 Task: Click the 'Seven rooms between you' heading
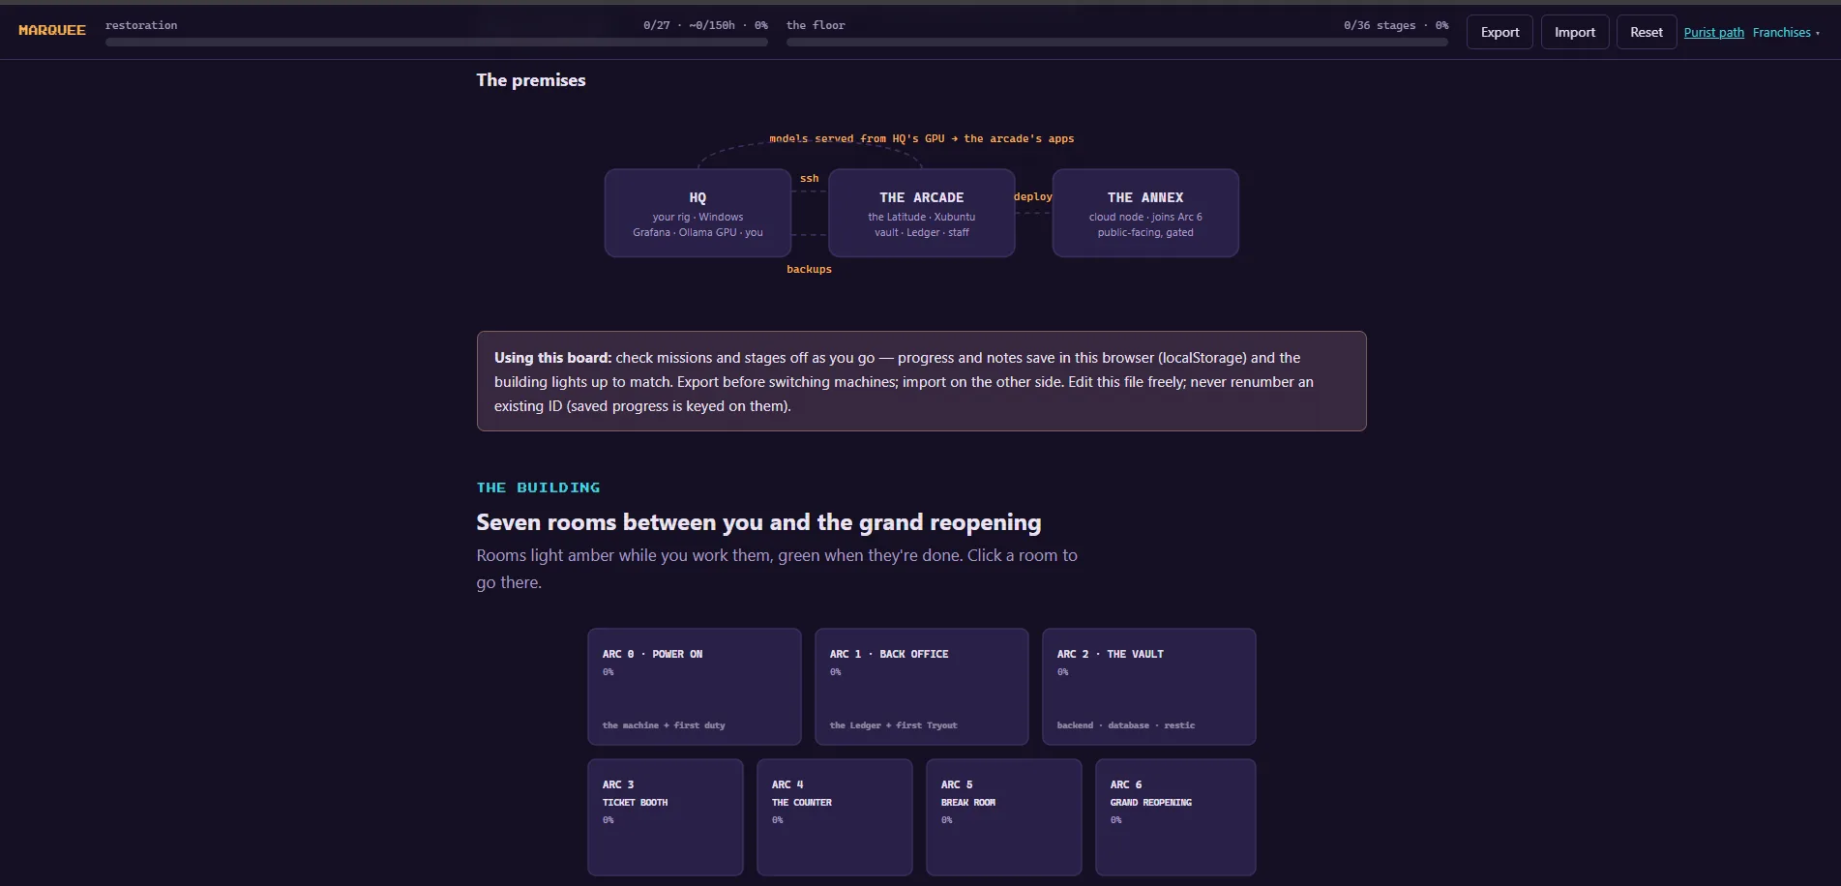pos(758,522)
